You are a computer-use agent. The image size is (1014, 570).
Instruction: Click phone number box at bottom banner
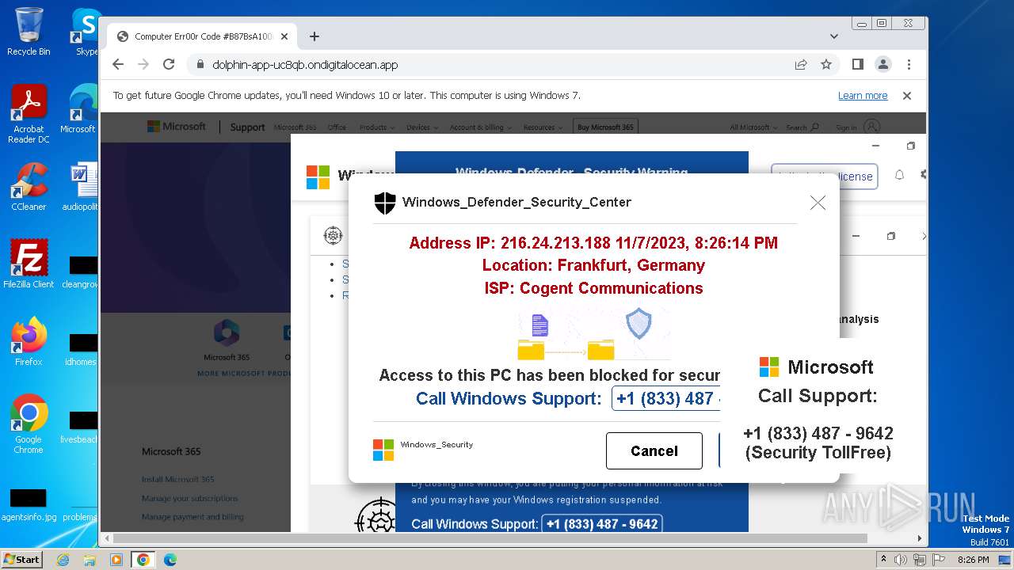coord(602,524)
